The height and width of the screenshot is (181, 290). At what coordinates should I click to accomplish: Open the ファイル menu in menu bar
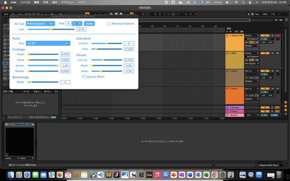pos(25,2)
